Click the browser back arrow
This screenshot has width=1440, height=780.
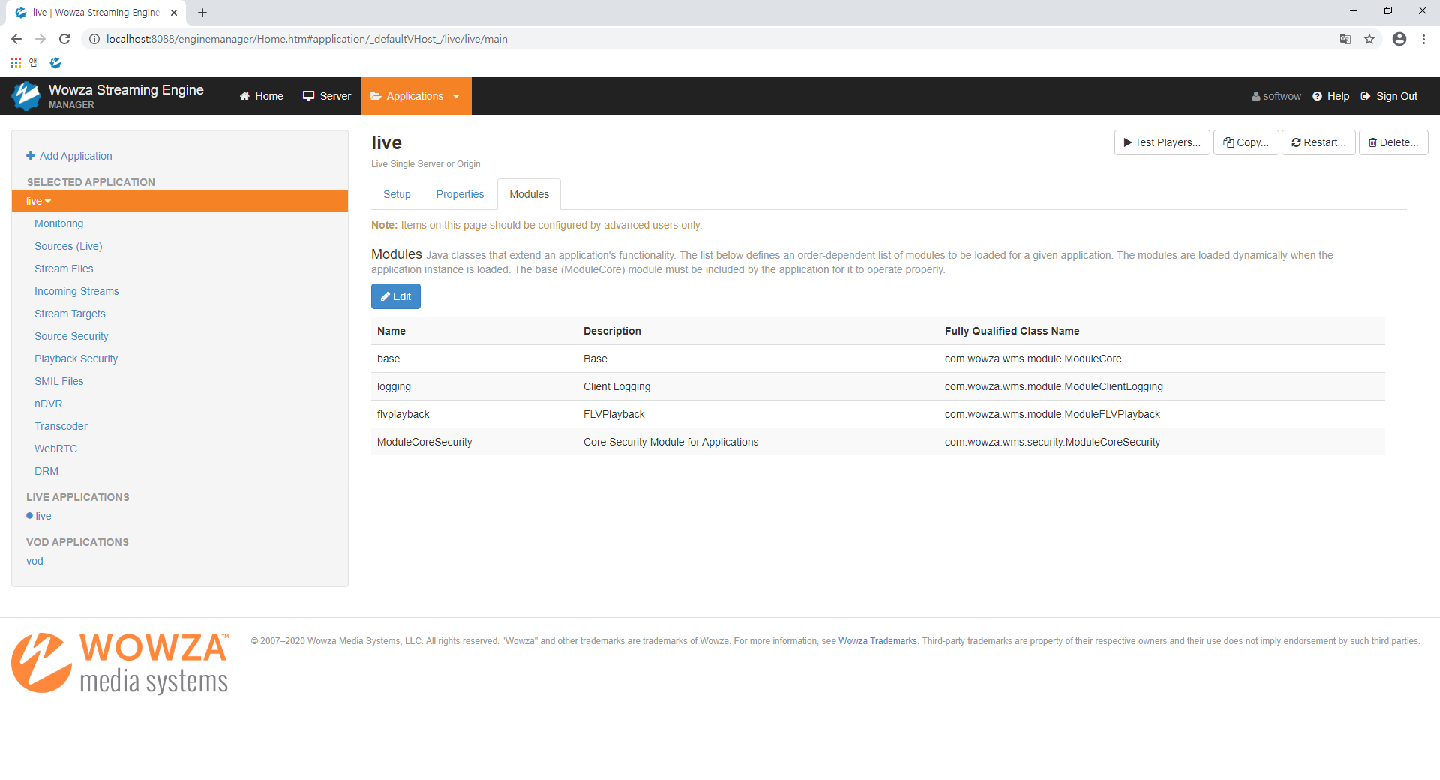[16, 39]
